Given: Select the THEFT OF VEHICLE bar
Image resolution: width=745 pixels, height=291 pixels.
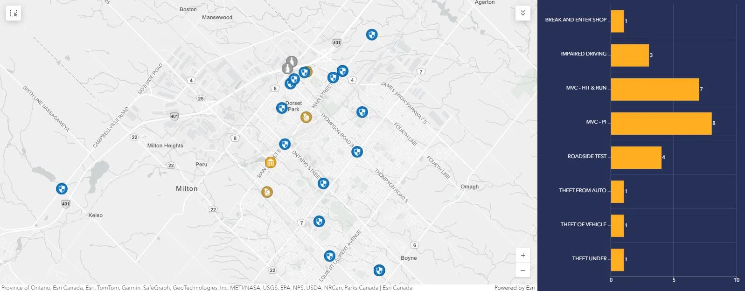Looking at the screenshot, I should tap(617, 226).
